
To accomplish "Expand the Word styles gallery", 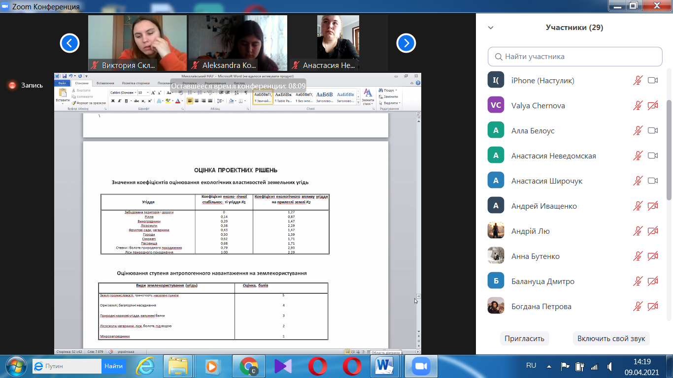I will (x=358, y=102).
